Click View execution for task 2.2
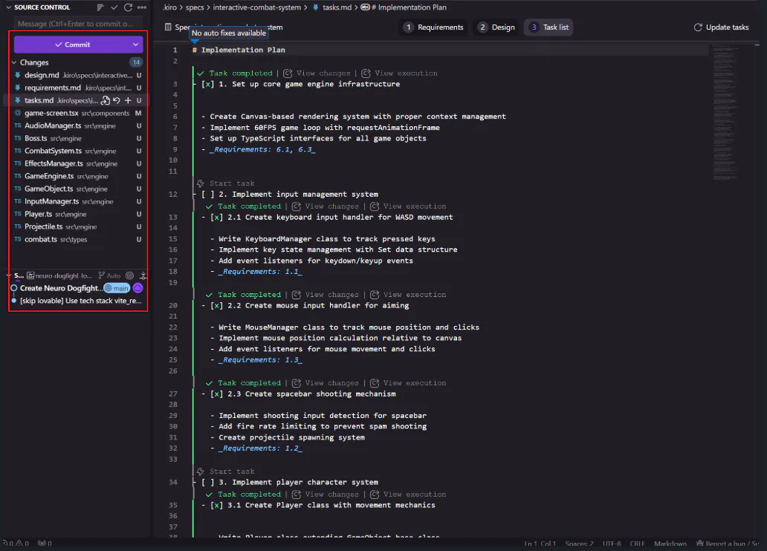The image size is (767, 551). pyautogui.click(x=408, y=295)
